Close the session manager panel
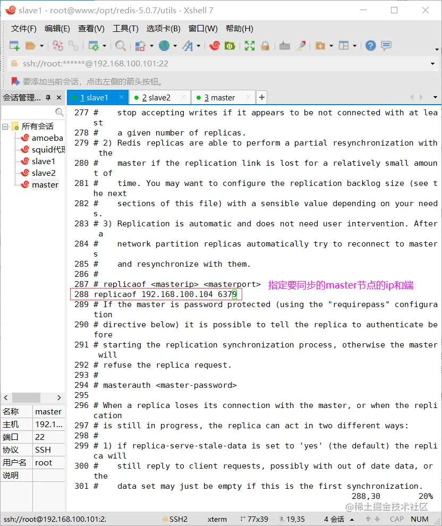Image resolution: width=442 pixels, height=526 pixels. pyautogui.click(x=59, y=98)
